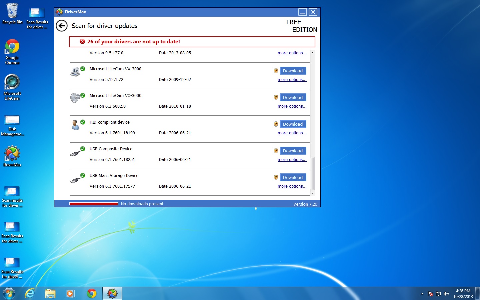Click 'USB Mass Storage Device' name text
The image size is (480, 300).
(x=114, y=176)
